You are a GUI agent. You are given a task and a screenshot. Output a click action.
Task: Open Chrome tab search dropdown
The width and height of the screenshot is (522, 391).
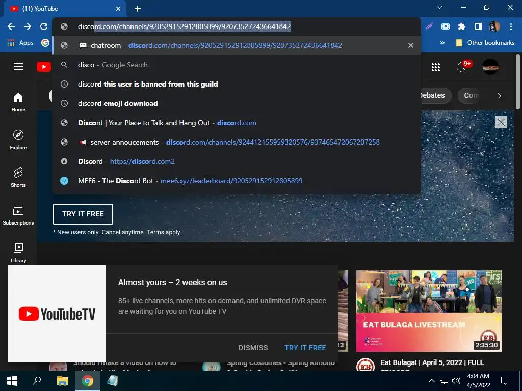tap(440, 7)
